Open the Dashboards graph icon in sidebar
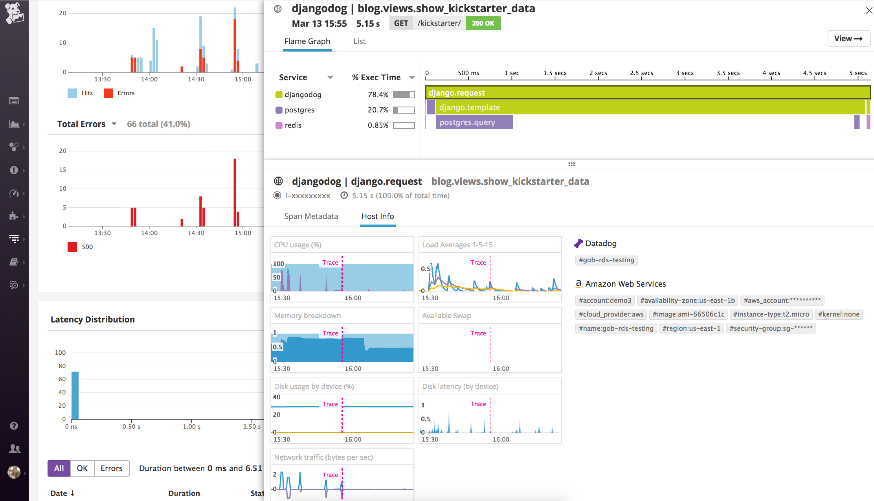This screenshot has width=874, height=501. [x=14, y=124]
